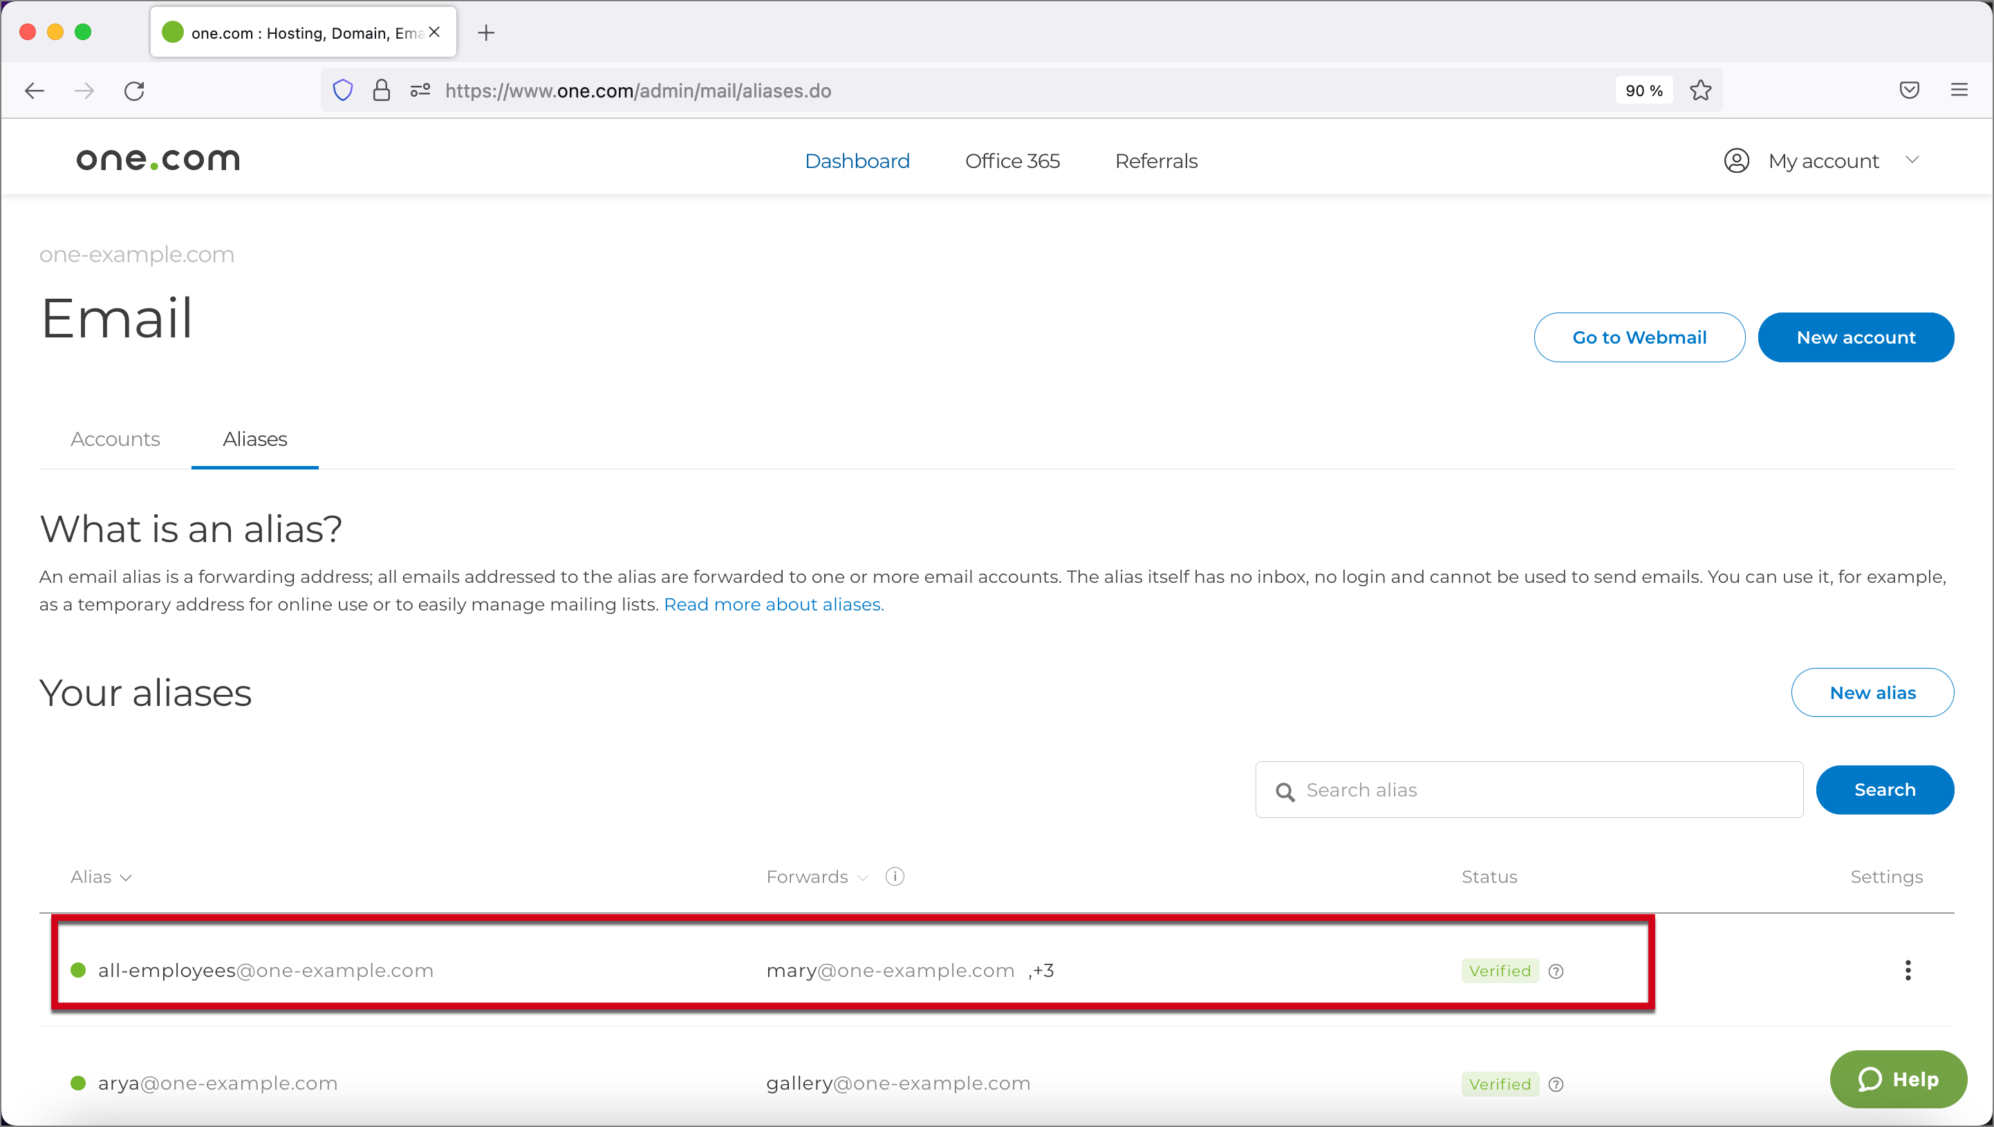Bookmark this page with the star icon
Viewport: 1994px width, 1127px height.
point(1701,91)
